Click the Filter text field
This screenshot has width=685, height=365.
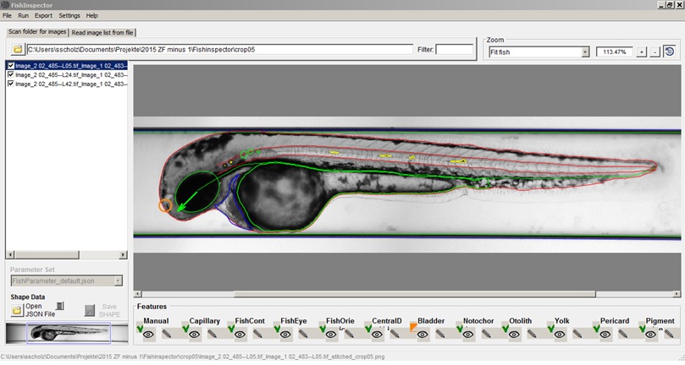pyautogui.click(x=455, y=49)
